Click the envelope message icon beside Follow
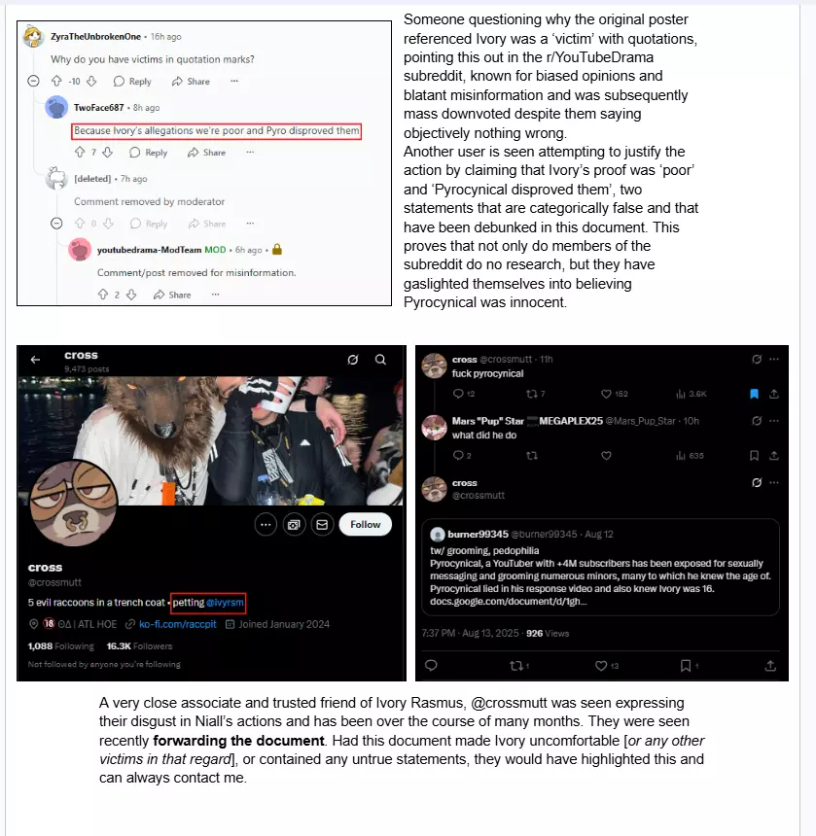816x836 pixels. click(322, 525)
